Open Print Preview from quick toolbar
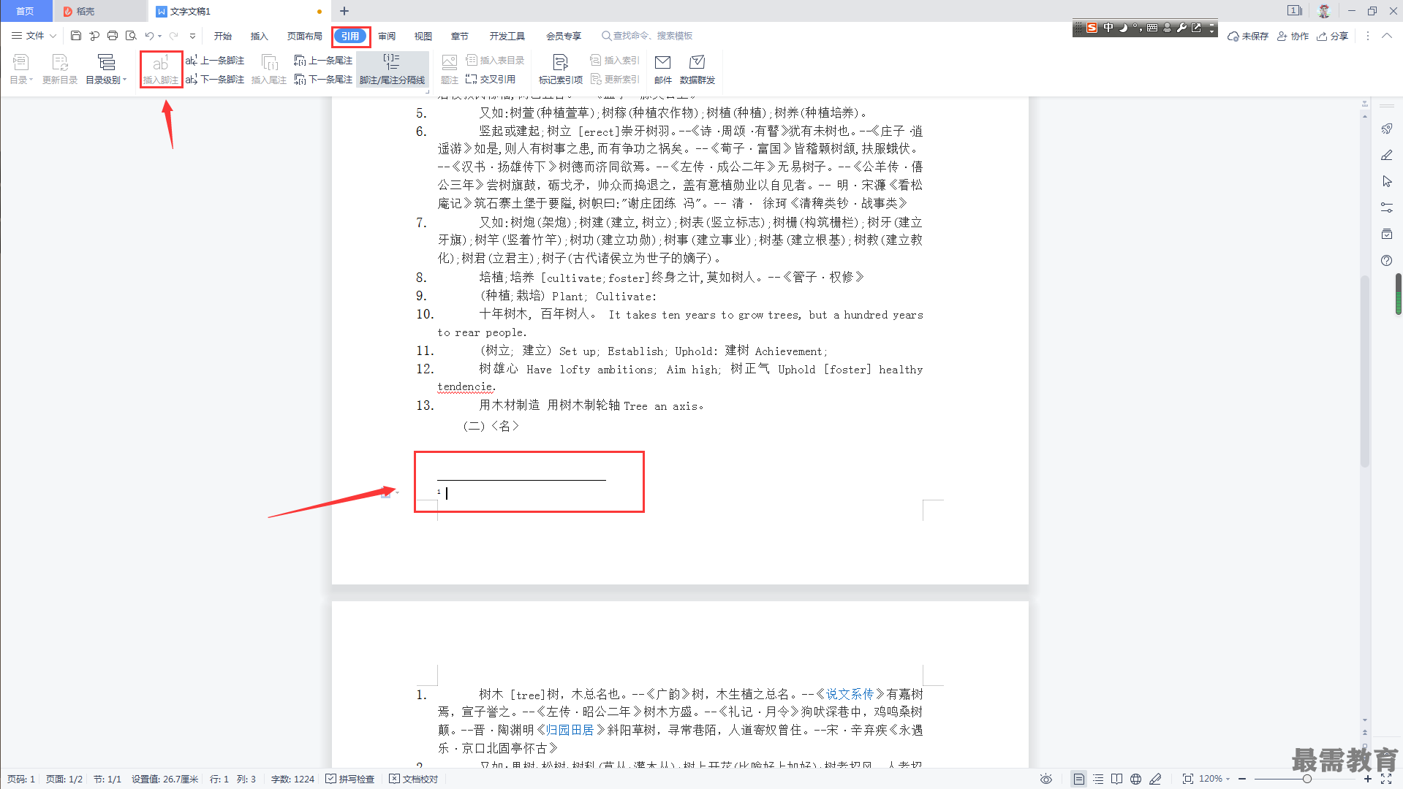The width and height of the screenshot is (1403, 789). 131,36
